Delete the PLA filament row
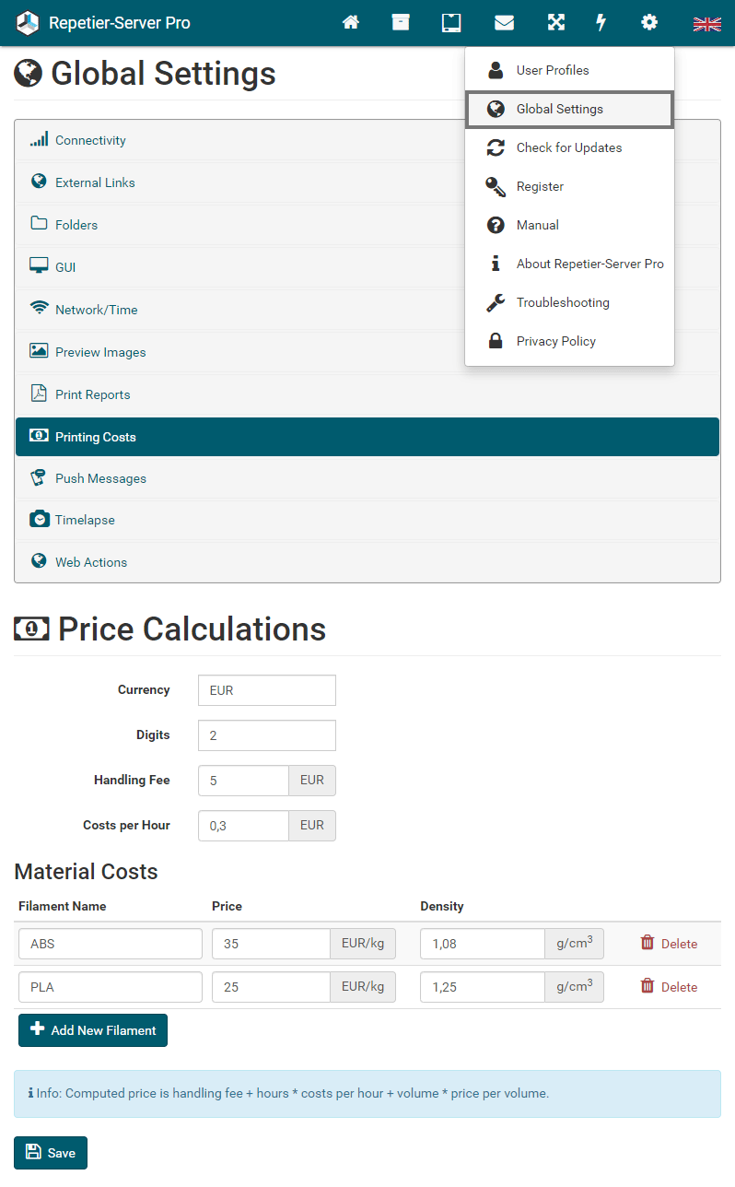This screenshot has width=735, height=1187. click(x=669, y=986)
